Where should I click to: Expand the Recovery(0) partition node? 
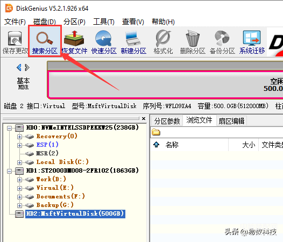click(x=19, y=137)
